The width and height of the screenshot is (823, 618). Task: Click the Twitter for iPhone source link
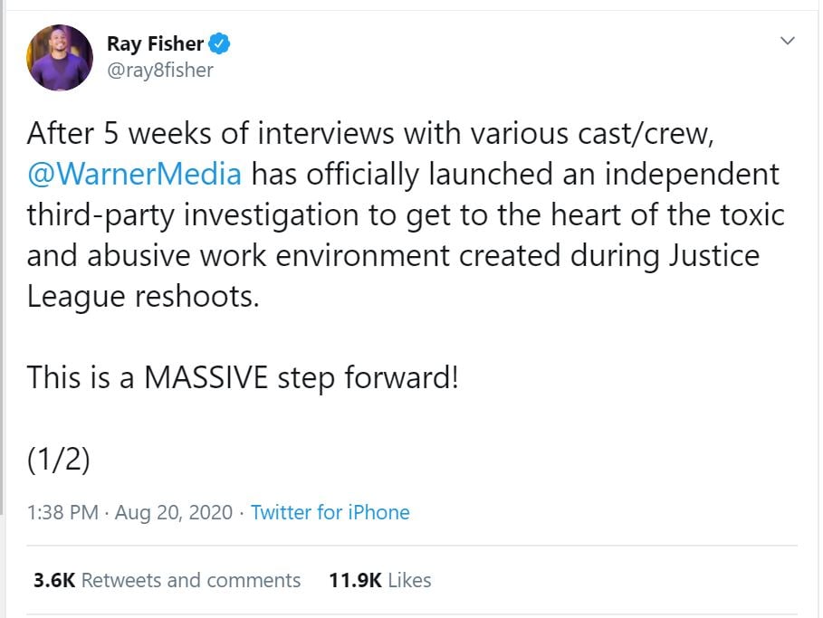point(330,512)
